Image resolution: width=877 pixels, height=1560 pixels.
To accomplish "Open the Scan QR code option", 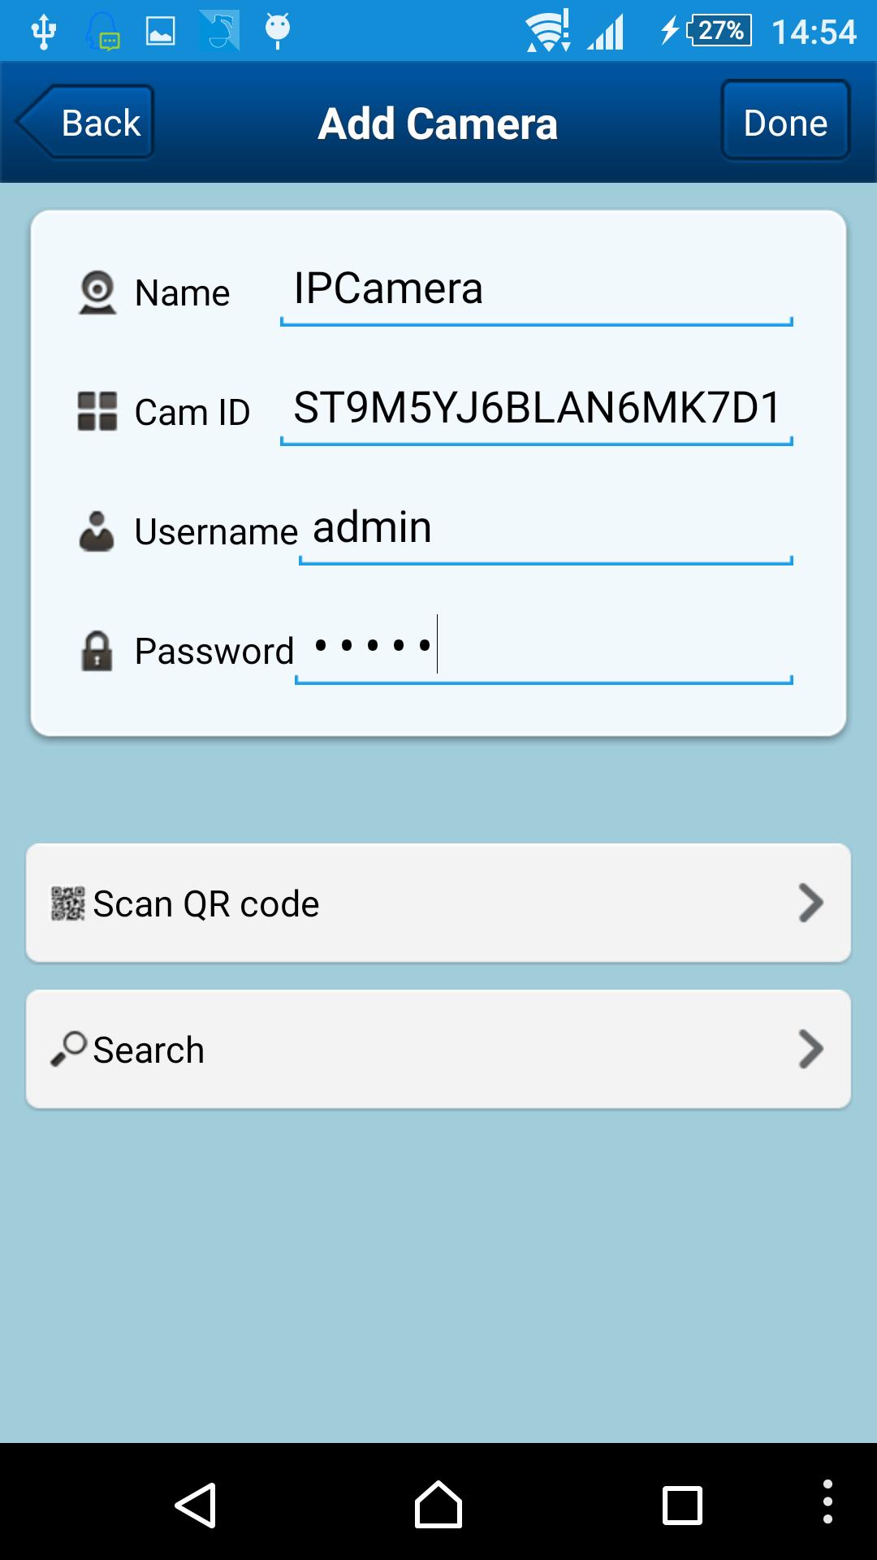I will click(438, 903).
